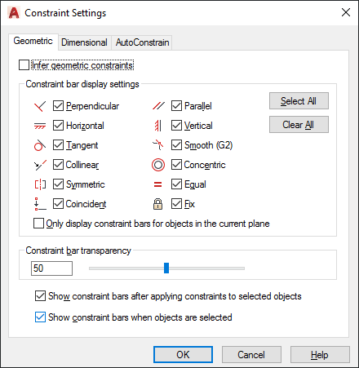Enable Infer geometric constraints checkbox
359x368 pixels.
click(24, 65)
